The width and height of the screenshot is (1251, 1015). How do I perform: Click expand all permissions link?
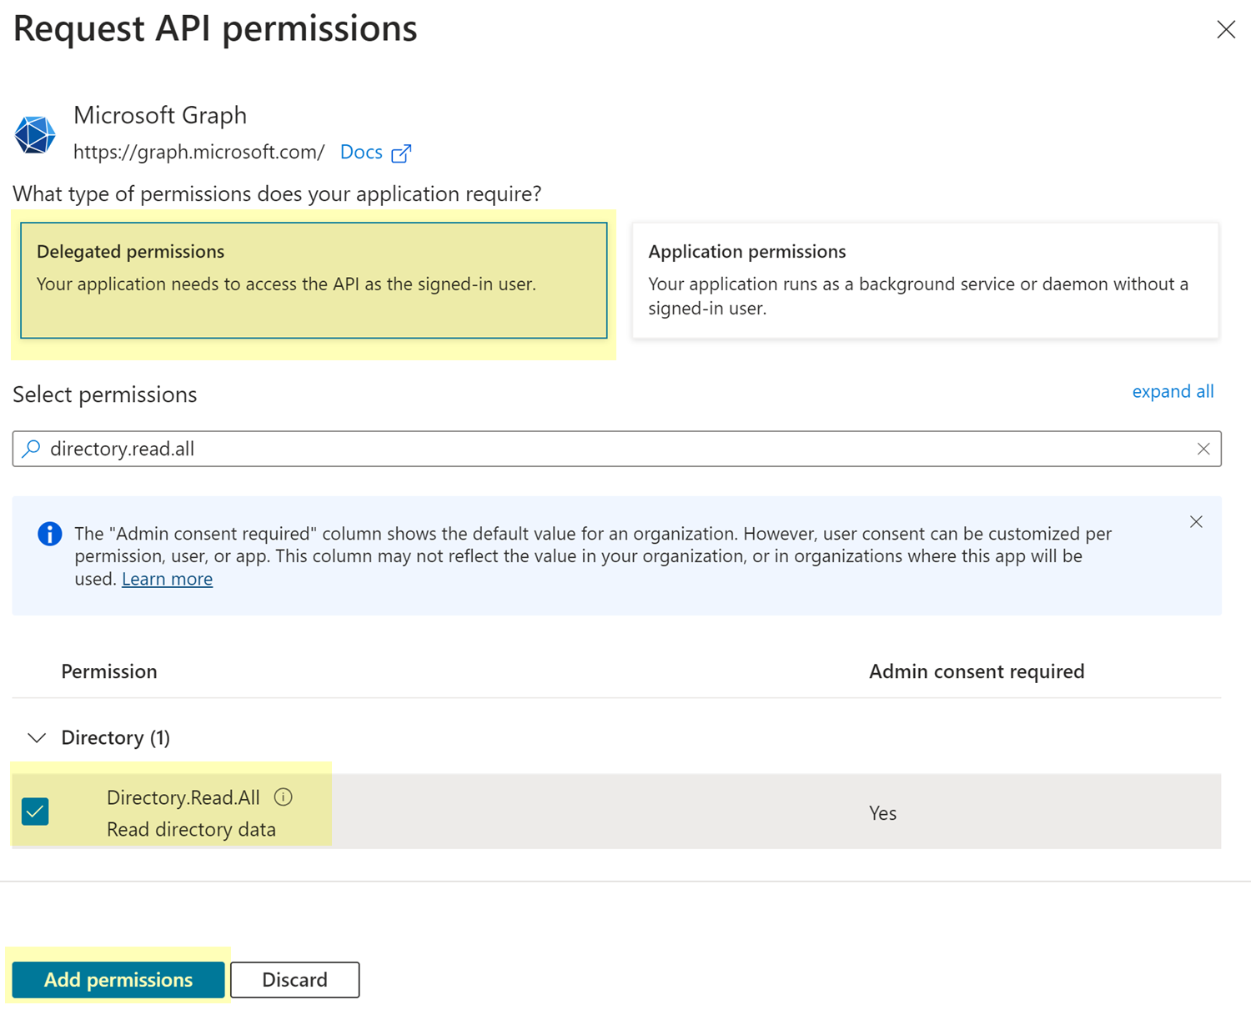point(1172,391)
